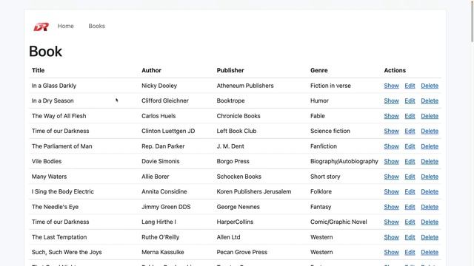Show Such, Such Were the Joys
This screenshot has height=266, width=474.
tap(392, 252)
